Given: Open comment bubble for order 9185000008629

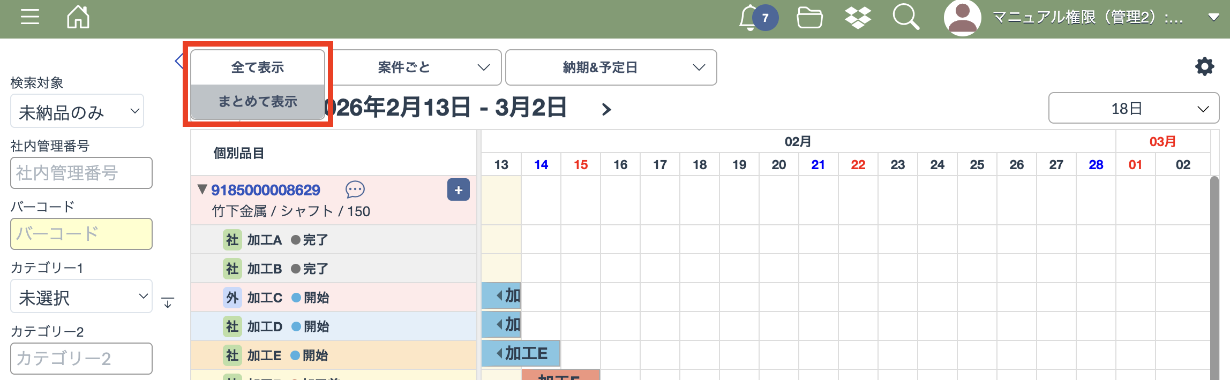Looking at the screenshot, I should [x=355, y=189].
